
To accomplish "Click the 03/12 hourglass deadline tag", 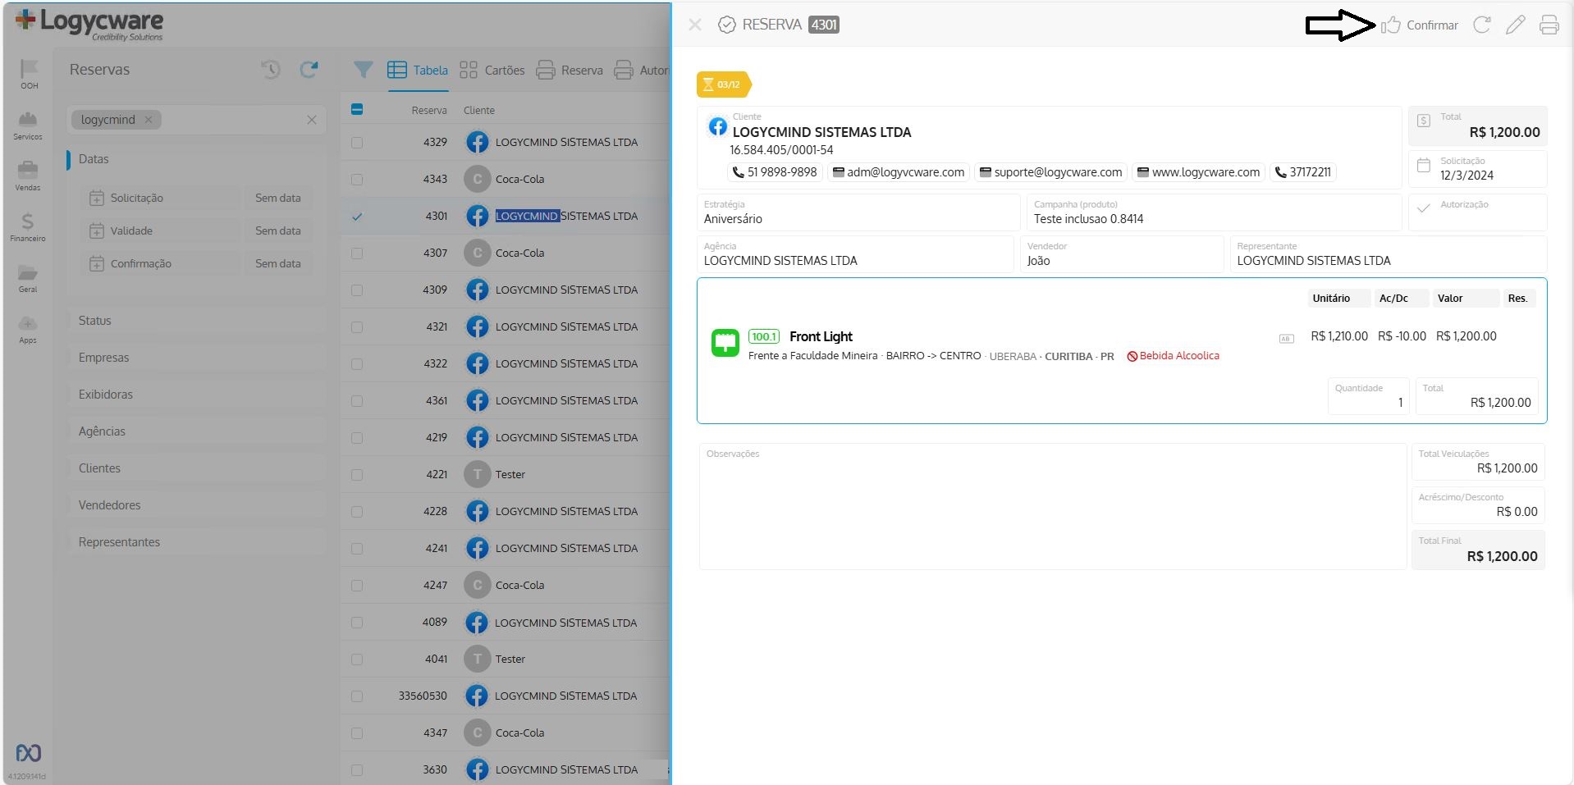I will (x=723, y=84).
